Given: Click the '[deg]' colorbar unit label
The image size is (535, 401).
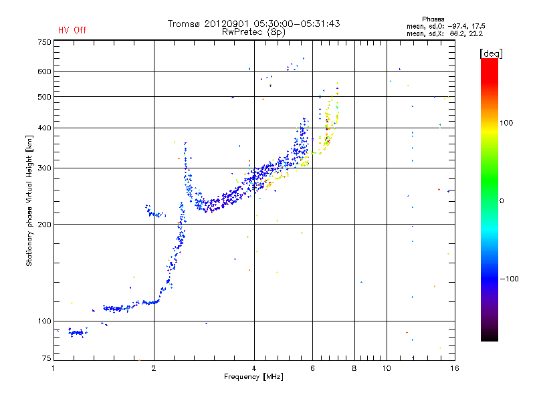Looking at the screenshot, I should [x=491, y=53].
